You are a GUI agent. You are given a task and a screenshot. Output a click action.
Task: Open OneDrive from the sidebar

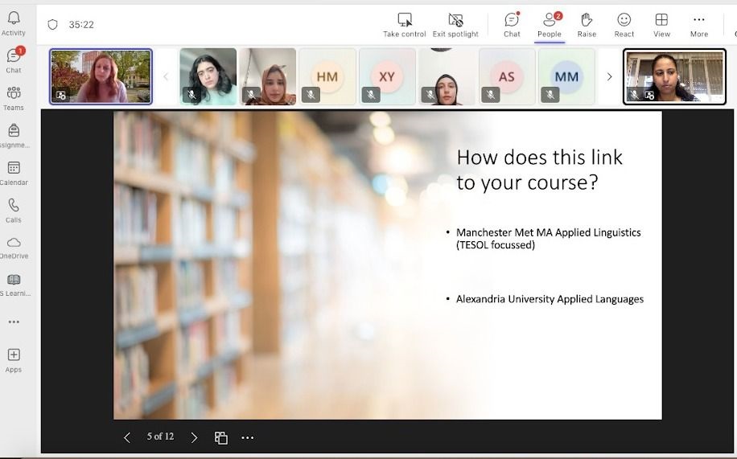pos(14,248)
